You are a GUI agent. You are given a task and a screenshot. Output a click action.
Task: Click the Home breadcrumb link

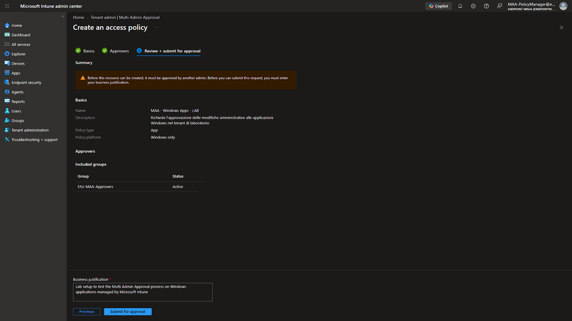(78, 17)
